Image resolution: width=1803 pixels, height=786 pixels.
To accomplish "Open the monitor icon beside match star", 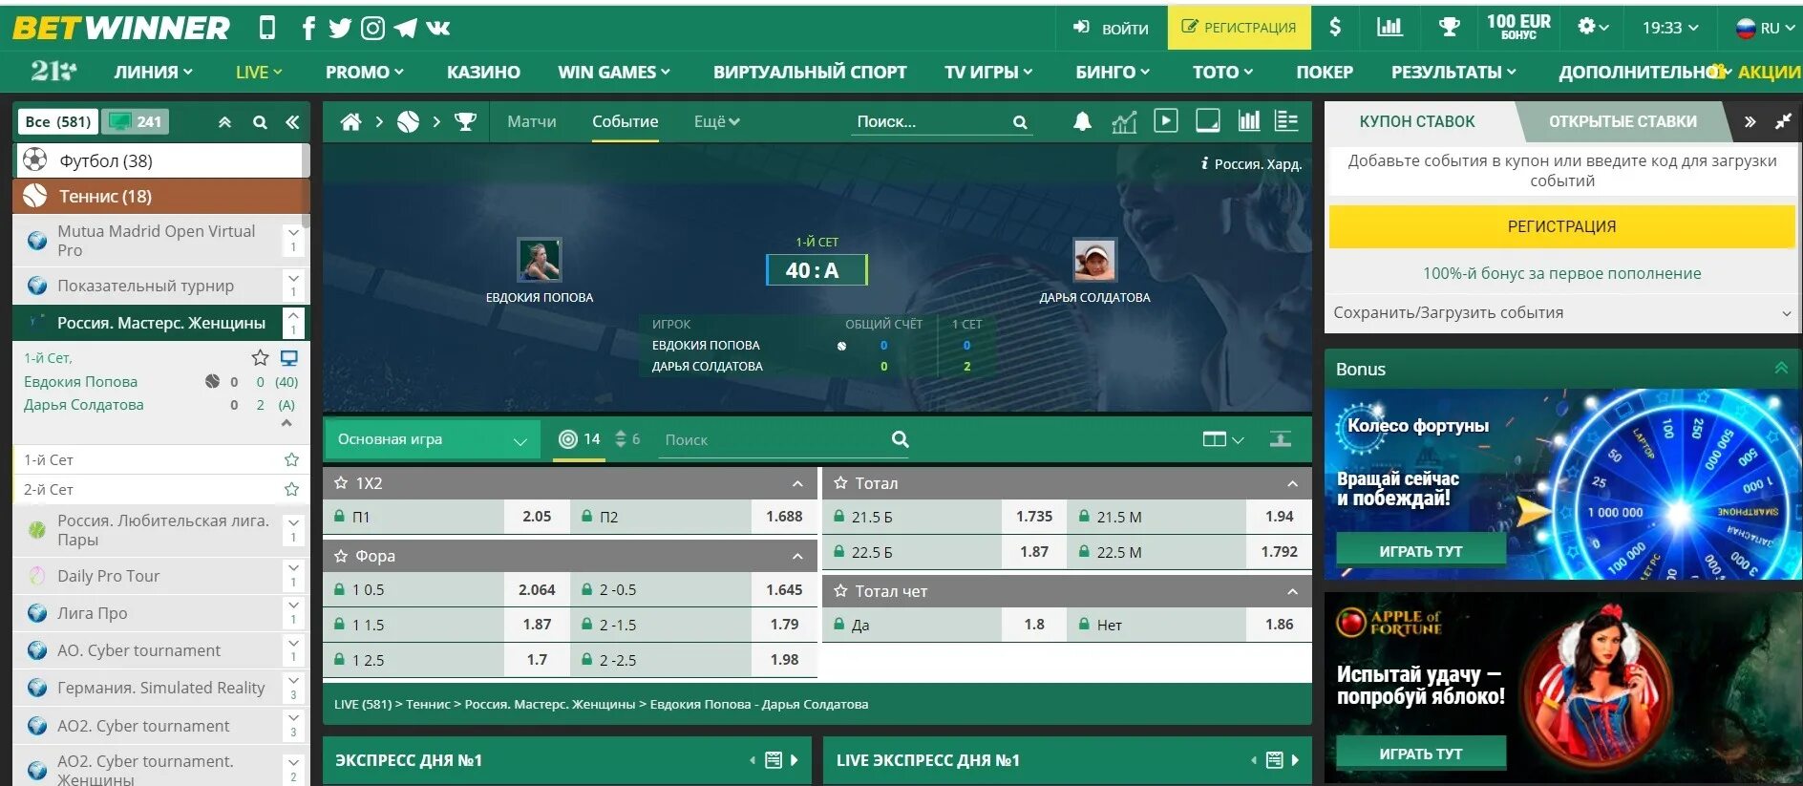I will pyautogui.click(x=288, y=358).
